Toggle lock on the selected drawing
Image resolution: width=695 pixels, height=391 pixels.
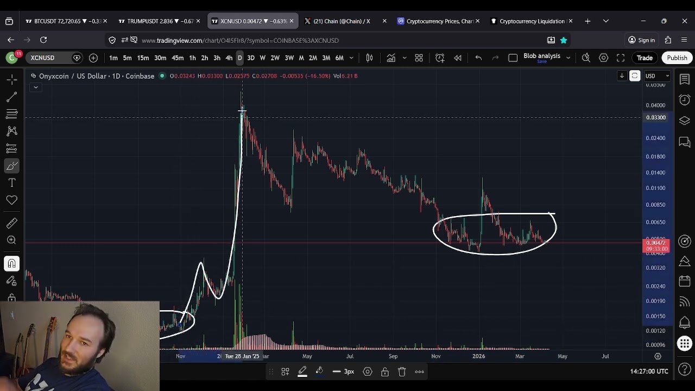click(385, 372)
